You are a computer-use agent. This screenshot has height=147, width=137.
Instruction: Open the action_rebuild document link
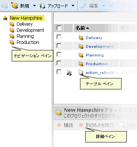coord(102,73)
